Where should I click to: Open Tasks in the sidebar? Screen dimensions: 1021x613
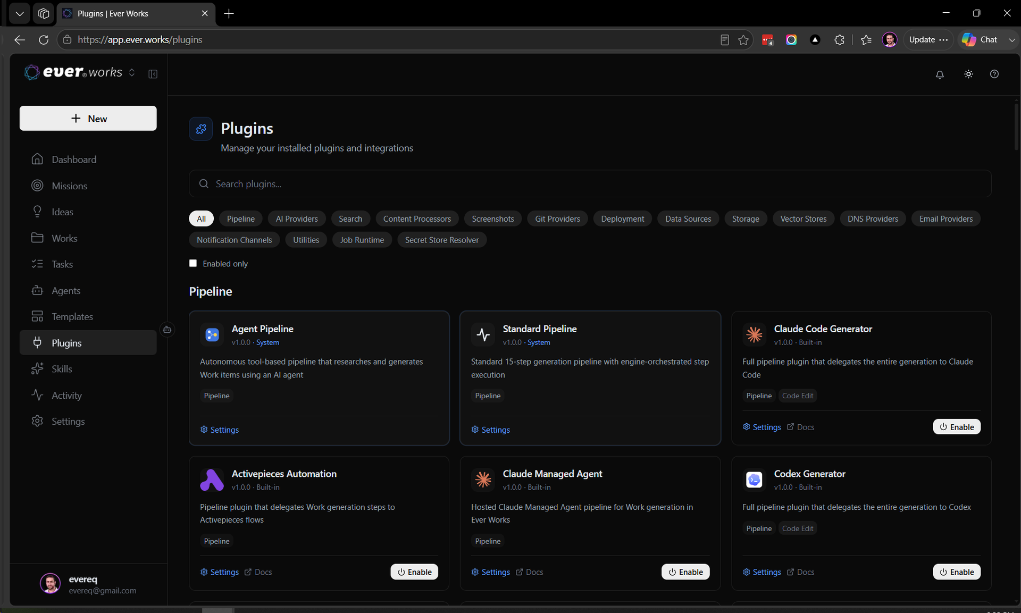coord(88,264)
